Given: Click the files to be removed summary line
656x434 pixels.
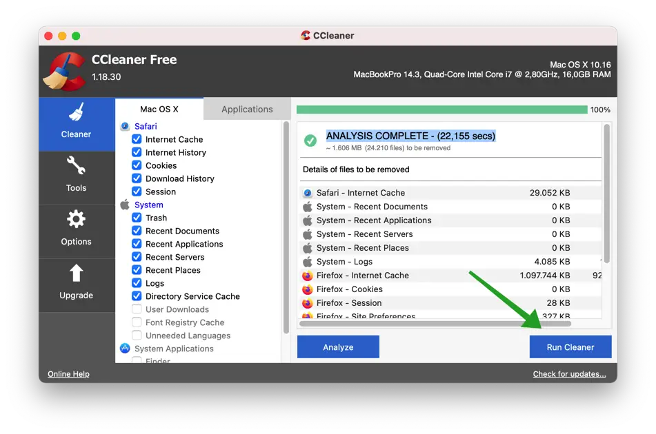Looking at the screenshot, I should 388,148.
